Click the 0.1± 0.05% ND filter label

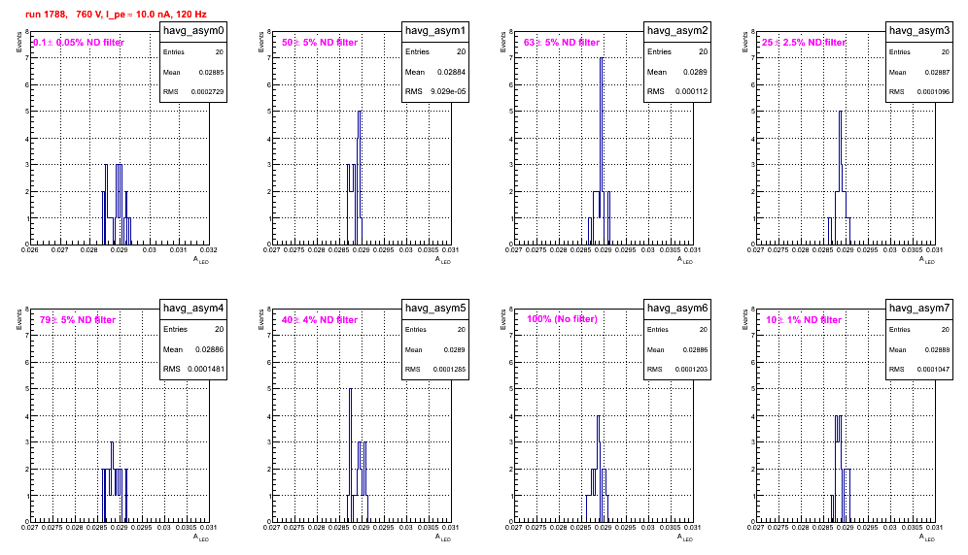tap(79, 43)
